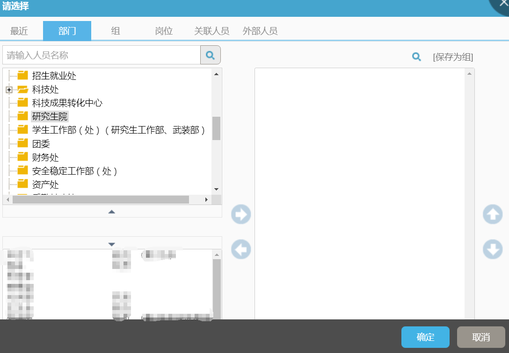Move selected item up with up arrow
Image resolution: width=509 pixels, height=353 pixels.
click(493, 215)
